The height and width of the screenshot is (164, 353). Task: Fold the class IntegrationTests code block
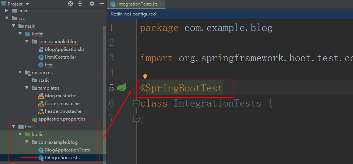[x=136, y=104]
